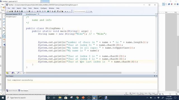This screenshot has height=100, width=179.
Task: Click paint.net zoom out magnifier icon
Action: [x=163, y=94]
